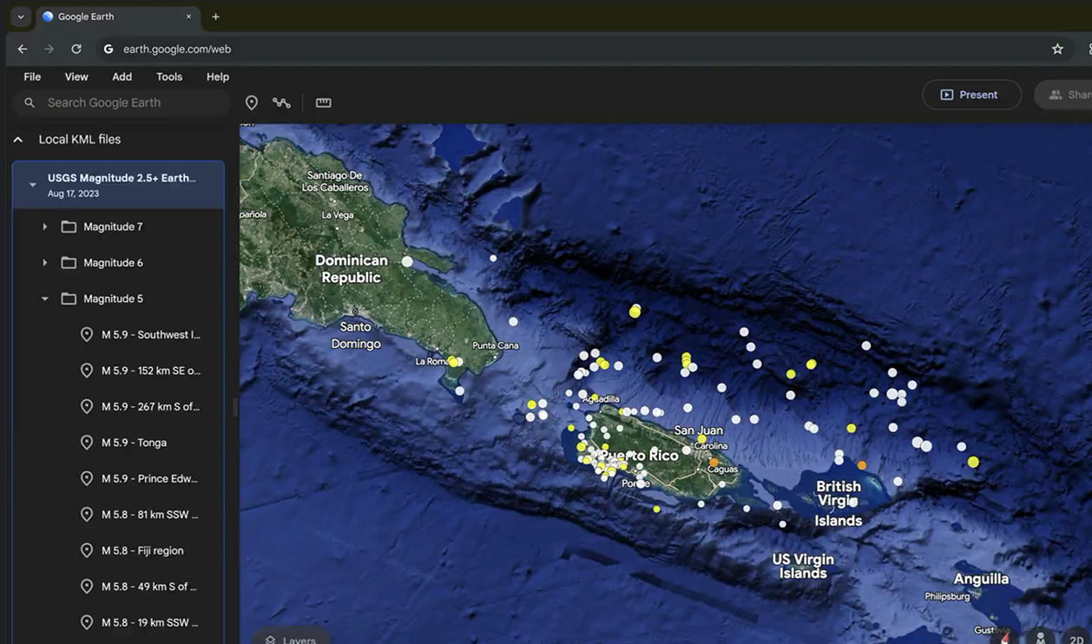This screenshot has height=644, width=1092.
Task: Select the M 5.9 - 152 km SE o... row
Action: [118, 371]
